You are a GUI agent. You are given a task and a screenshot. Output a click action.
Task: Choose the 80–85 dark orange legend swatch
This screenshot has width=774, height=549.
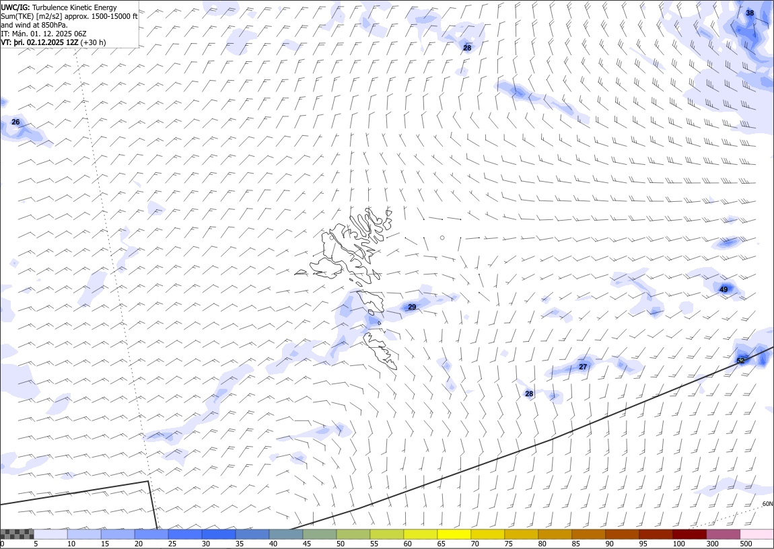[555, 534]
